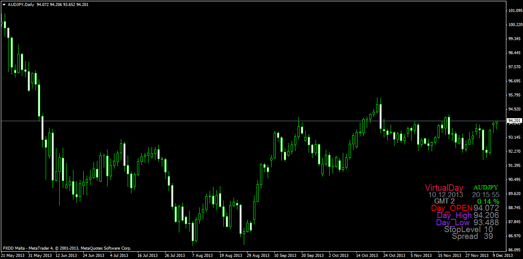Select the StopLevel 10 text
The image size is (523, 259).
coord(468,229)
